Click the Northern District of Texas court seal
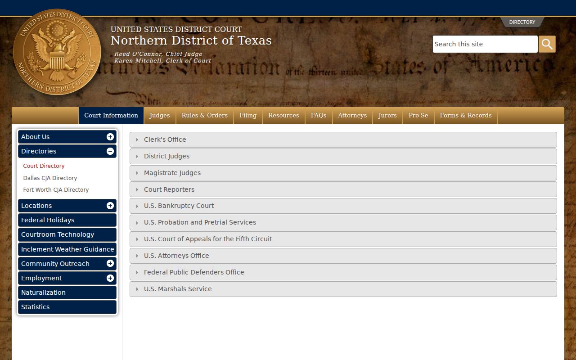The height and width of the screenshot is (360, 576). coord(57,52)
